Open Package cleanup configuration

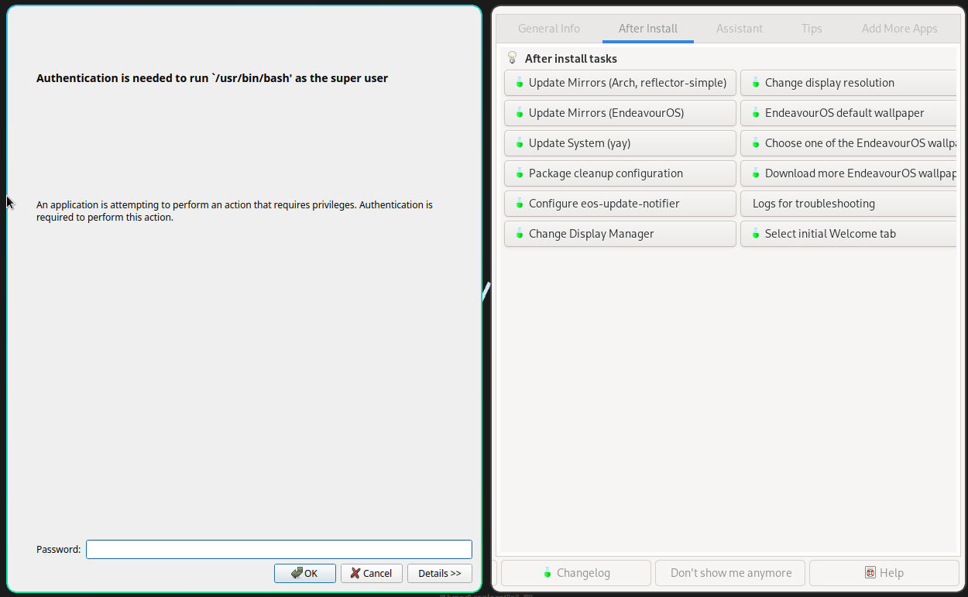[x=620, y=173]
